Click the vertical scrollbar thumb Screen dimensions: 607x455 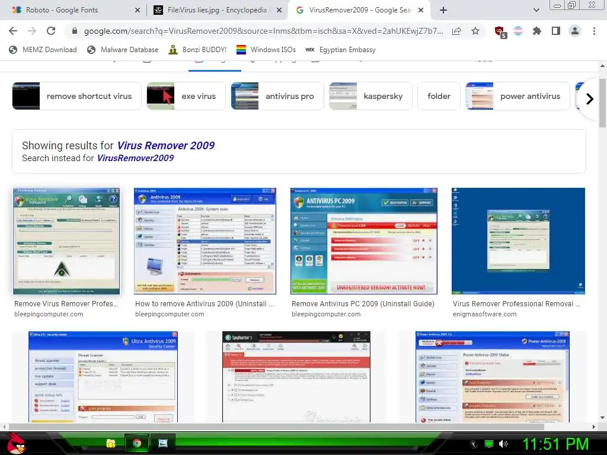point(602,102)
